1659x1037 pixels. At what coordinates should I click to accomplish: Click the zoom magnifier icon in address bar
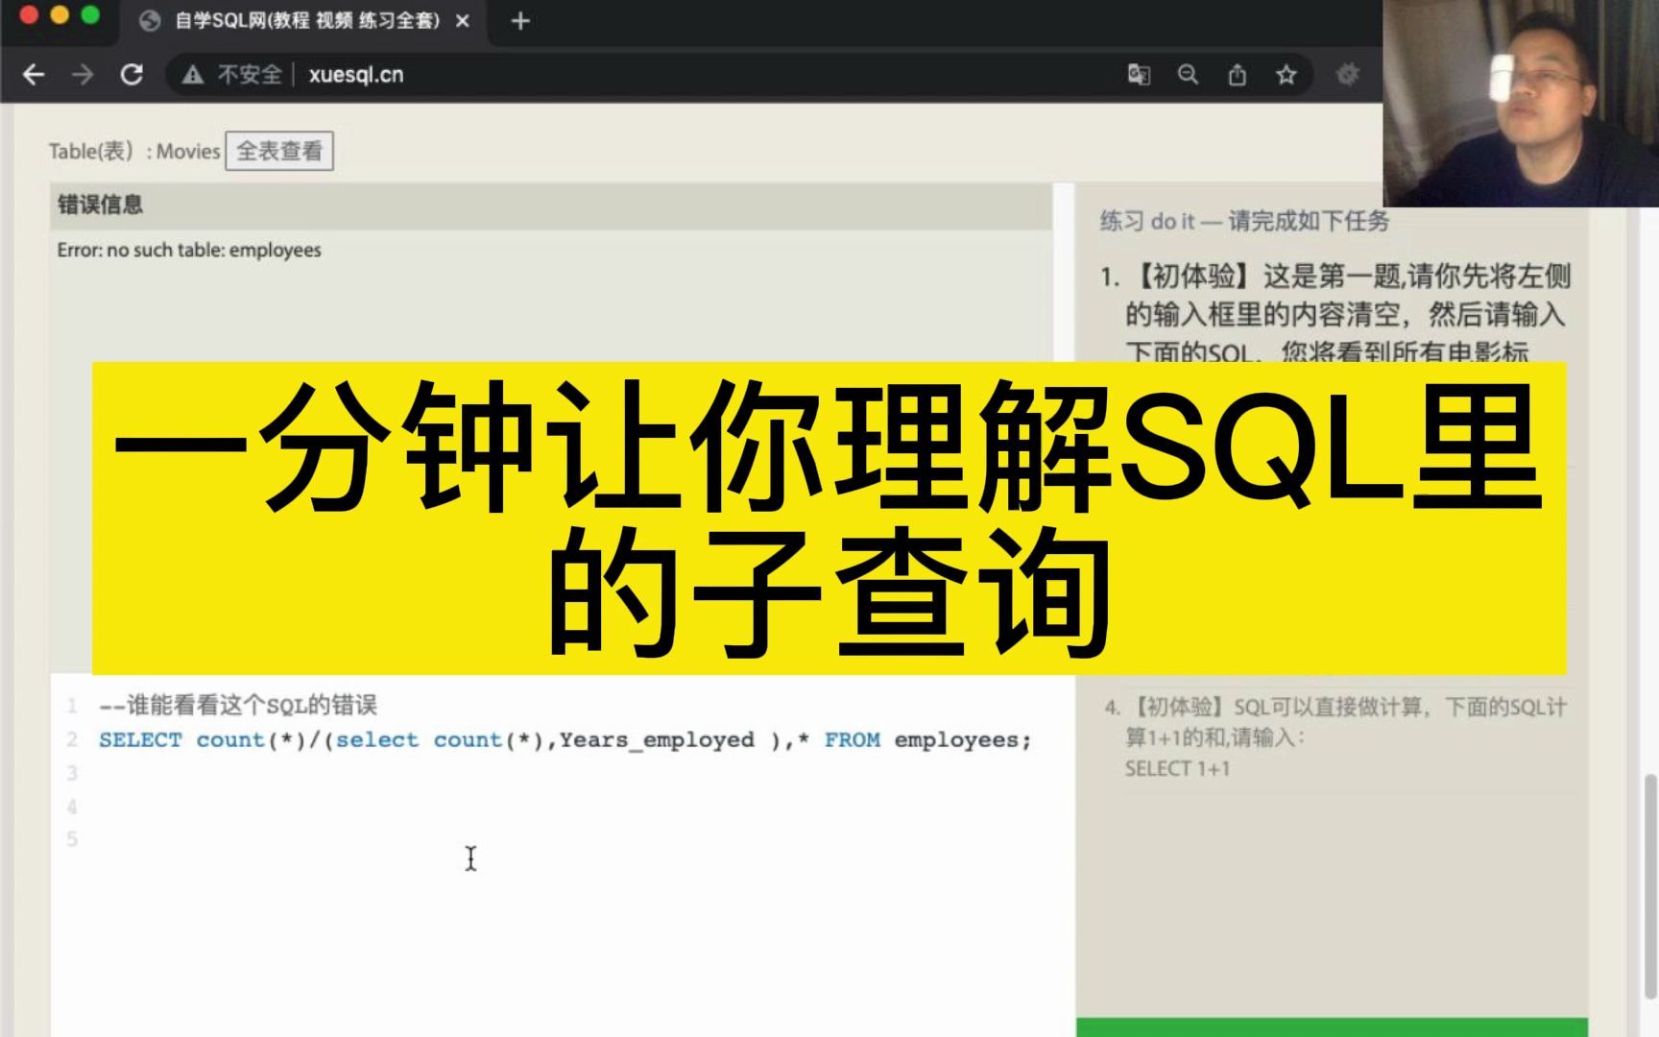1188,75
